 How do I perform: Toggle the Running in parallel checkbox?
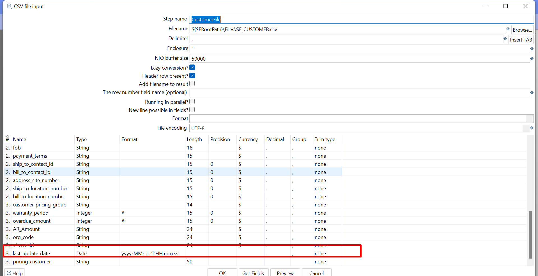192,102
